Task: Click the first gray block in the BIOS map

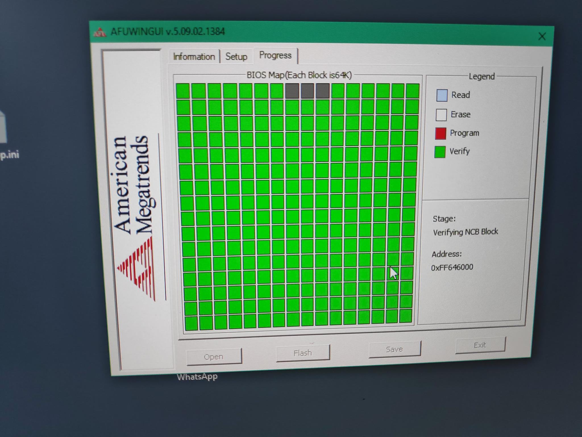Action: (x=292, y=91)
